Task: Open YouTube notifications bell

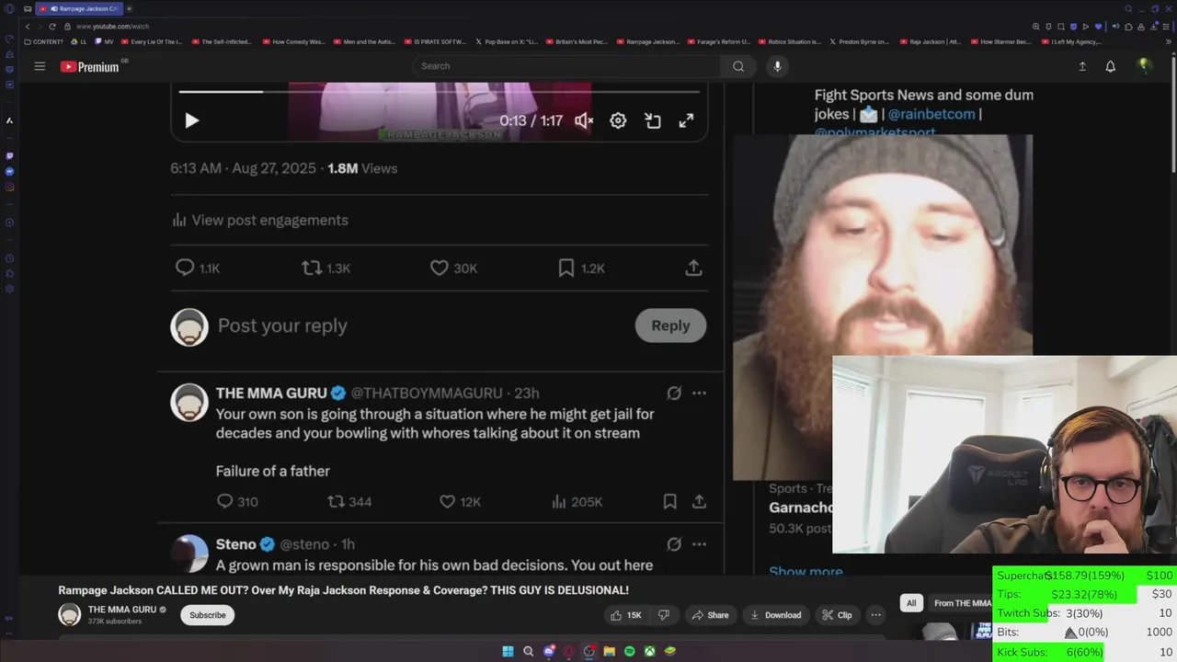Action: tap(1111, 66)
